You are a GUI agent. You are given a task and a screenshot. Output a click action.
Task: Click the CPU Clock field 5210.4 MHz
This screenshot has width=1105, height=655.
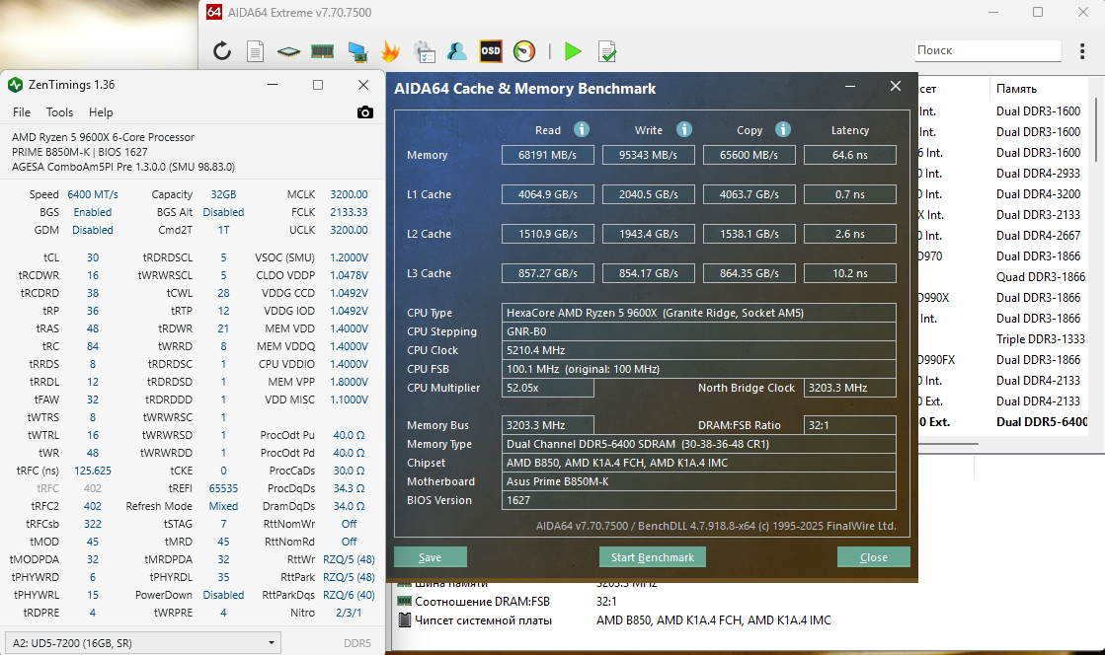pyautogui.click(x=698, y=350)
